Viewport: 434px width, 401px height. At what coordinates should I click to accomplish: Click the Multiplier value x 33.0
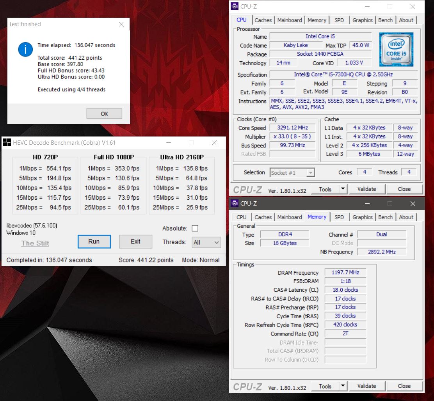click(x=293, y=137)
